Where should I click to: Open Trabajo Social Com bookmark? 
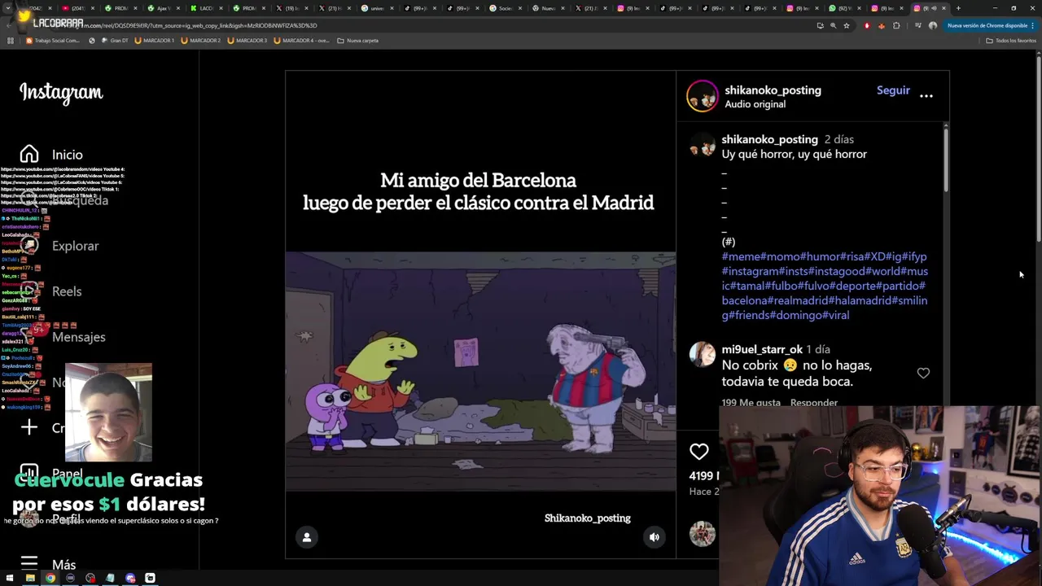click(x=54, y=40)
